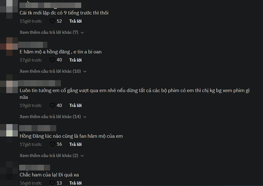The image size is (263, 186).
Task: Click 'Trả lời' on the 19-hour-old comment
Action: click(76, 105)
